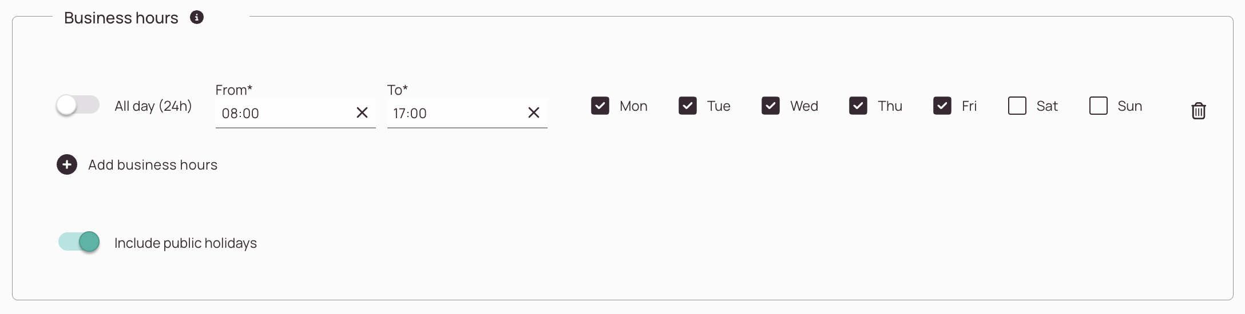Check the Sat checkbox
The width and height of the screenshot is (1245, 314).
(1017, 106)
